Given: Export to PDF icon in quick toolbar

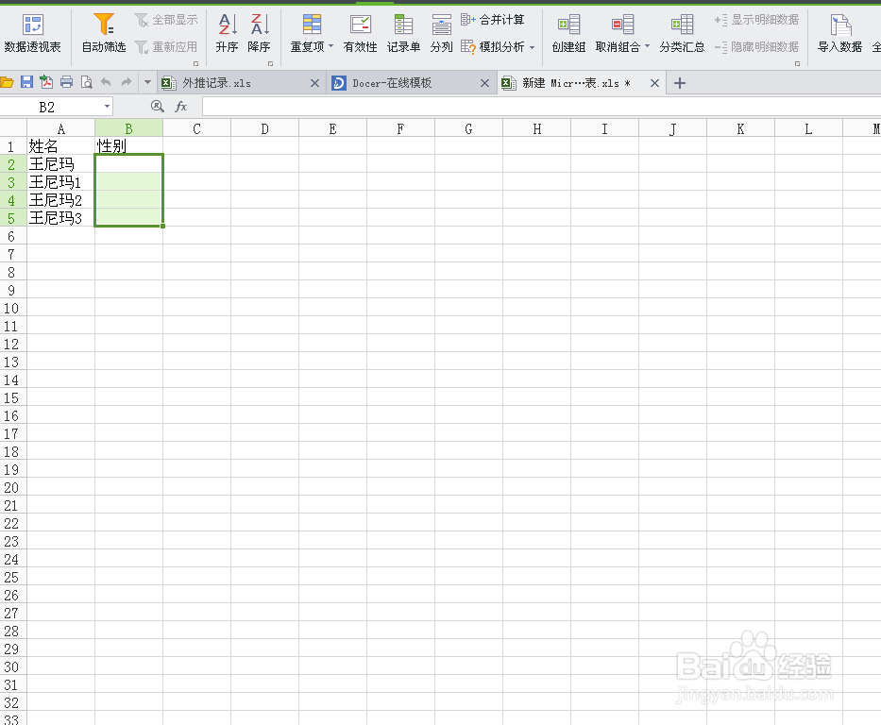Looking at the screenshot, I should pyautogui.click(x=46, y=82).
